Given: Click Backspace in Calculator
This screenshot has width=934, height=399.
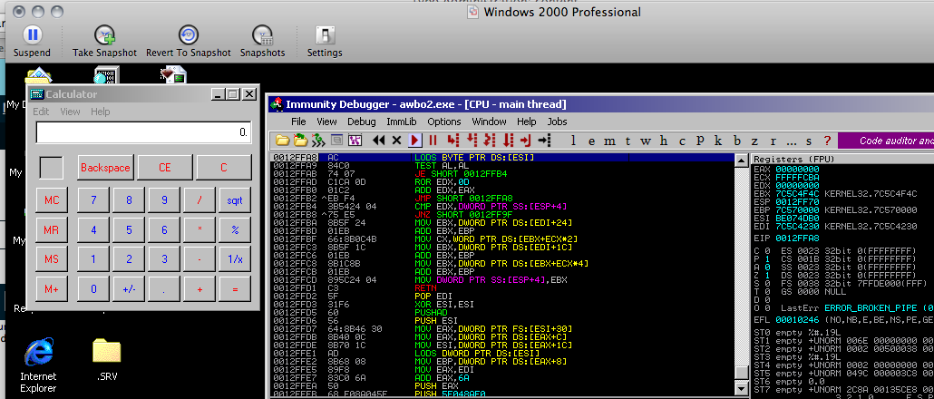Looking at the screenshot, I should [105, 168].
